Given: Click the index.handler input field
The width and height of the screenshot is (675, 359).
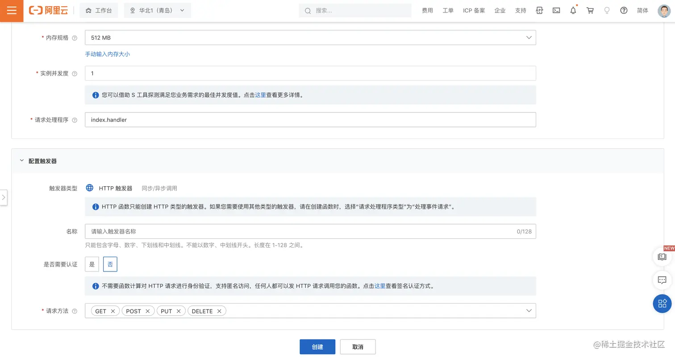Looking at the screenshot, I should [310, 120].
